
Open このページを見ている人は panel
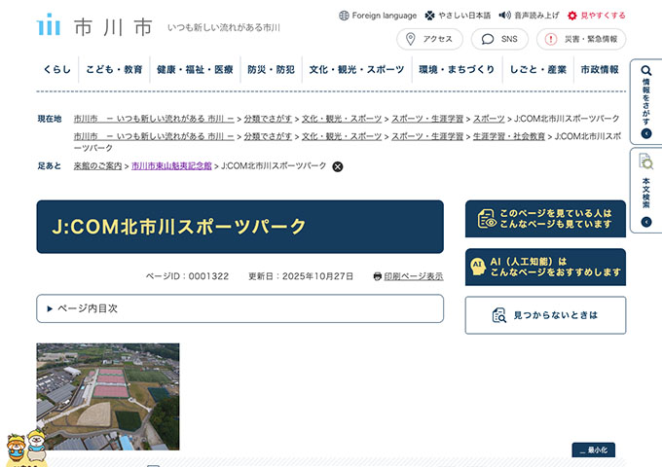coord(545,219)
